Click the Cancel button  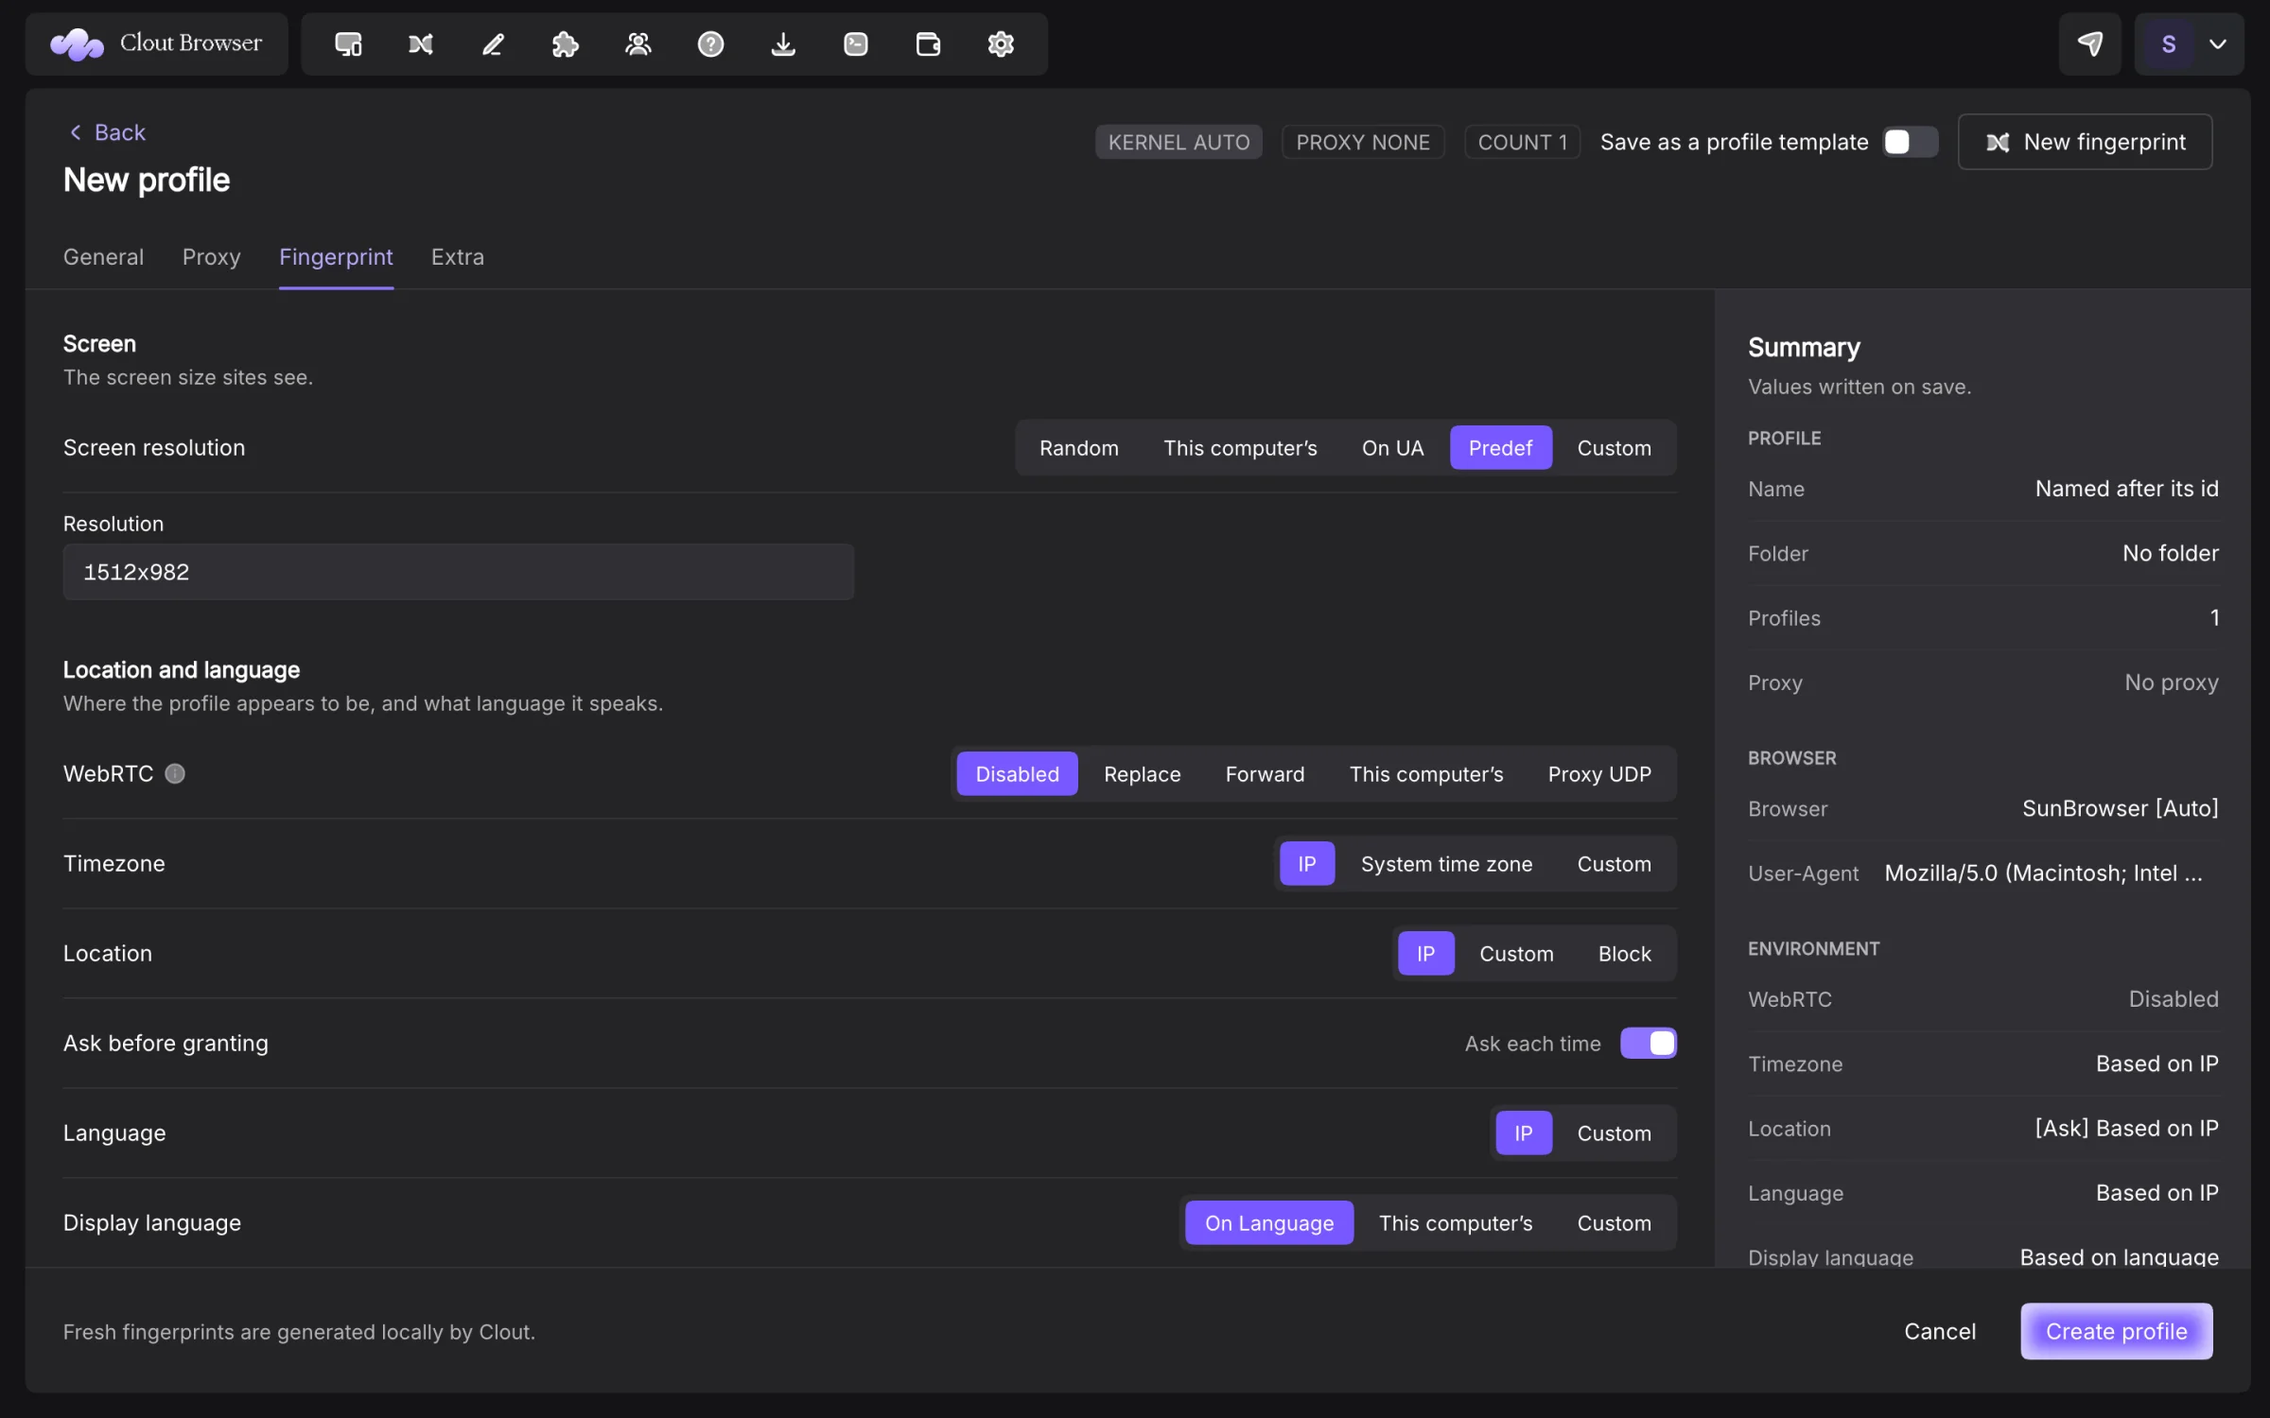(1940, 1331)
